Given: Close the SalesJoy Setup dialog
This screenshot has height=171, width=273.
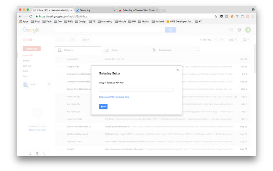Looking at the screenshot, I should (x=177, y=70).
